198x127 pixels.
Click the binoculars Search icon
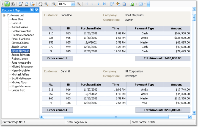pyautogui.click(x=13, y=4)
